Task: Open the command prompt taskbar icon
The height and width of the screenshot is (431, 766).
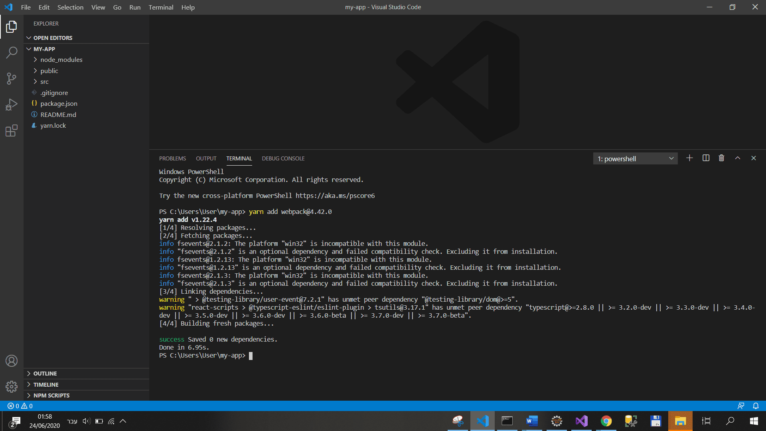Action: (x=507, y=421)
